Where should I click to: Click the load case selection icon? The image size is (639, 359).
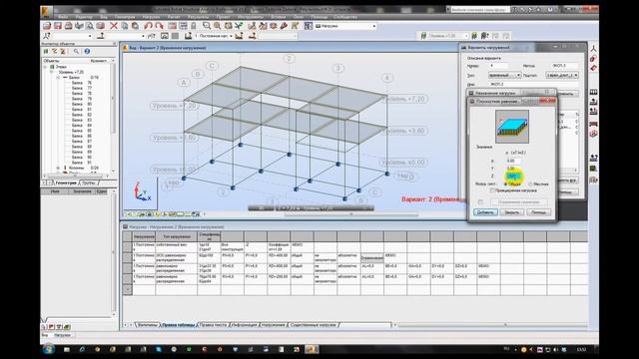188,36
